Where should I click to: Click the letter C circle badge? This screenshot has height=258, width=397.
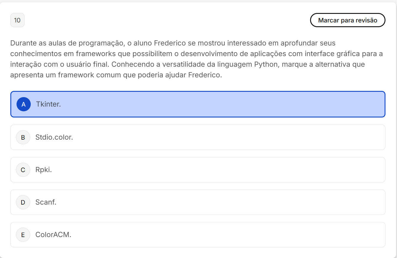[x=23, y=170]
